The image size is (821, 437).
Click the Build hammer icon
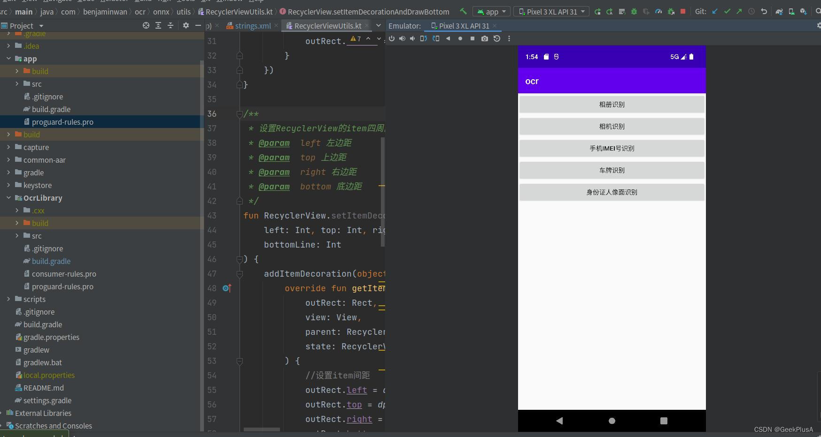[x=463, y=11]
